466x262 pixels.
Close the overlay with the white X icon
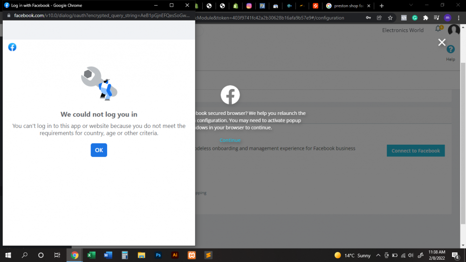(x=442, y=42)
